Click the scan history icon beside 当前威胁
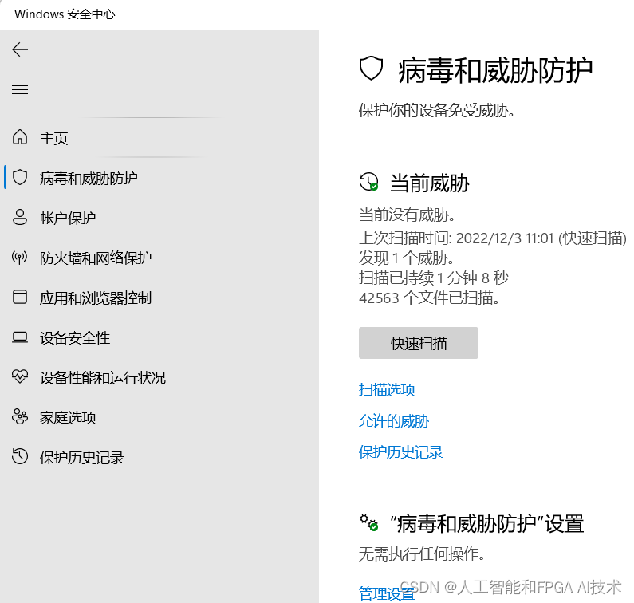The height and width of the screenshot is (603, 634). coord(368,182)
